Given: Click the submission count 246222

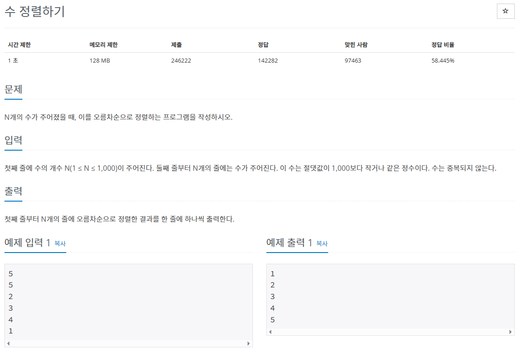Looking at the screenshot, I should [x=181, y=60].
